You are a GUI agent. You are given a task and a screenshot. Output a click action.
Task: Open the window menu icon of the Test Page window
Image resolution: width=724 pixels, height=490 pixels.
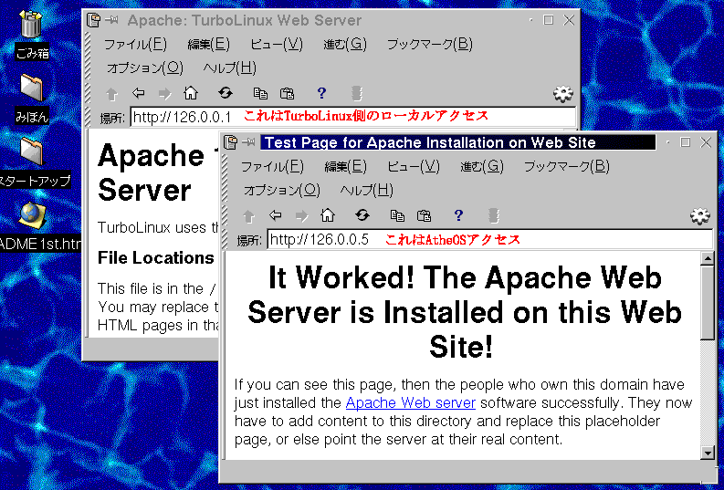click(231, 142)
